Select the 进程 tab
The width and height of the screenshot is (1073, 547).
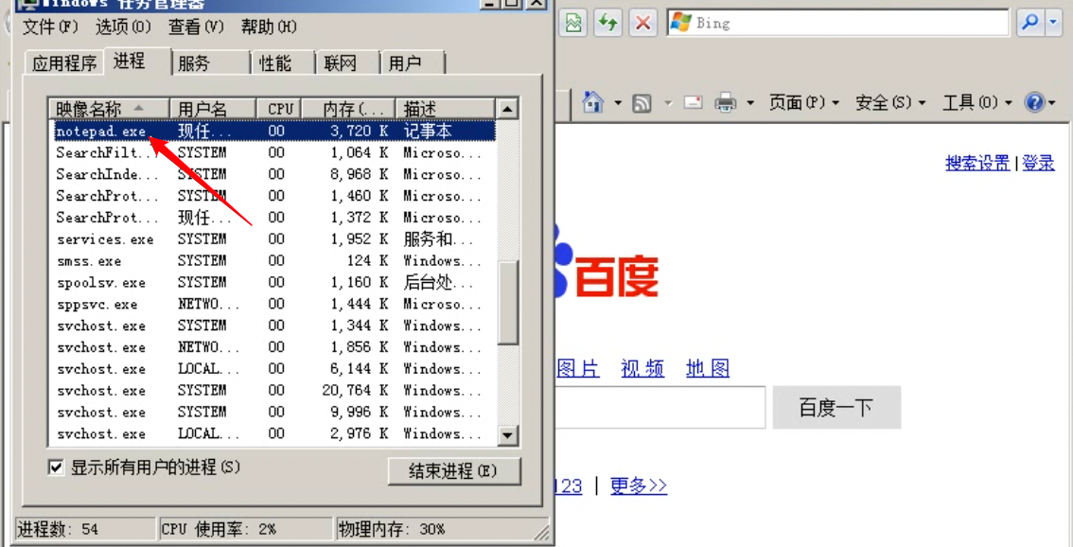pyautogui.click(x=137, y=61)
